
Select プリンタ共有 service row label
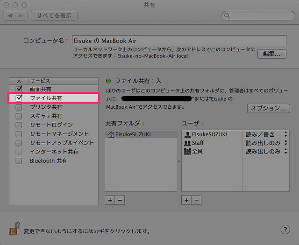(x=46, y=107)
